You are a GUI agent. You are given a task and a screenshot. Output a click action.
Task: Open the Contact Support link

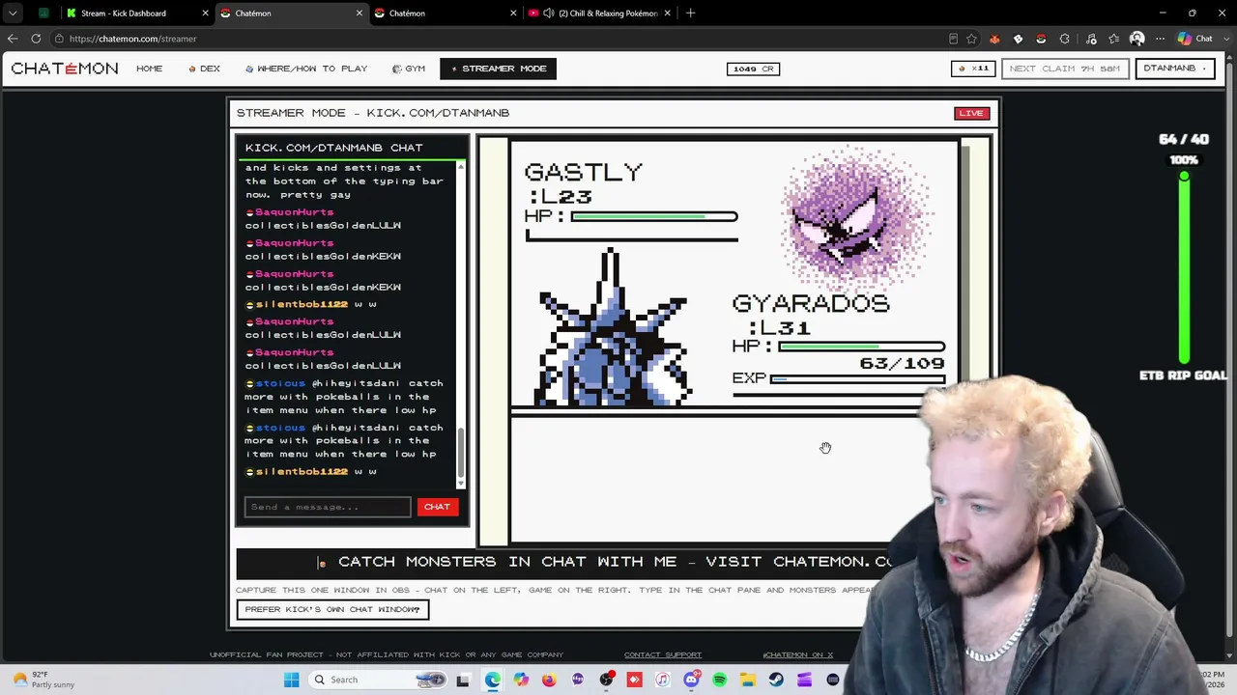pyautogui.click(x=663, y=654)
